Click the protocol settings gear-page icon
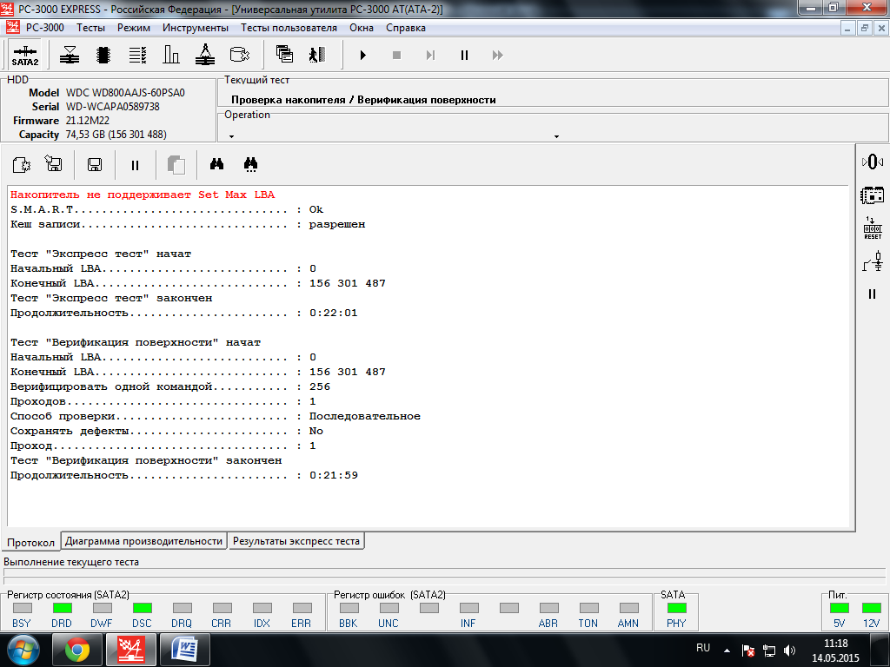The height and width of the screenshot is (667, 890). [22, 165]
